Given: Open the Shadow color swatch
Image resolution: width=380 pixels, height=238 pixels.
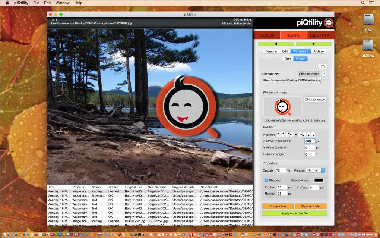Looking at the screenshot, I should coord(319,180).
